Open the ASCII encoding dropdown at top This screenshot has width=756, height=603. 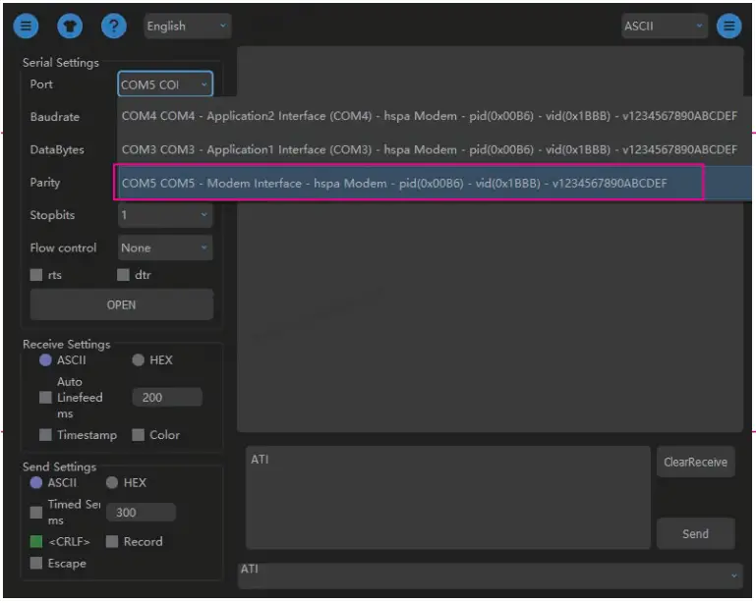[x=664, y=26]
